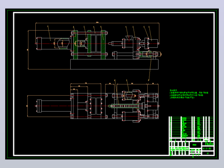Click the hatched injection screw barrel in lower view
Screen dimensions: 224x168
coord(124,106)
